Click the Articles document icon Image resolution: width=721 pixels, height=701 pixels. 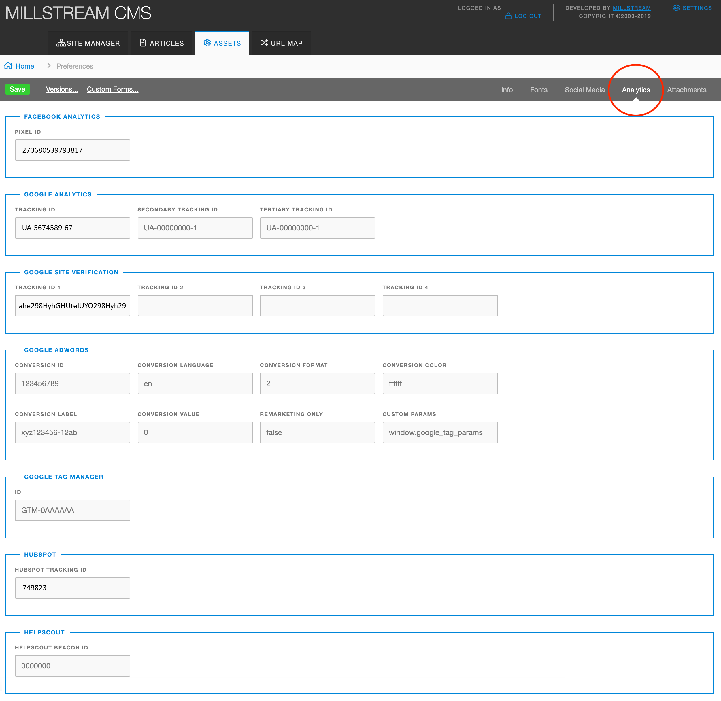click(143, 43)
